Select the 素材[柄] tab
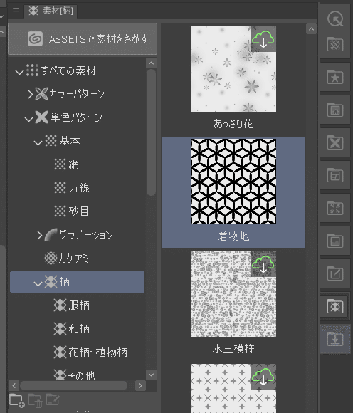Screen dimensions: 353x413 click(x=51, y=11)
